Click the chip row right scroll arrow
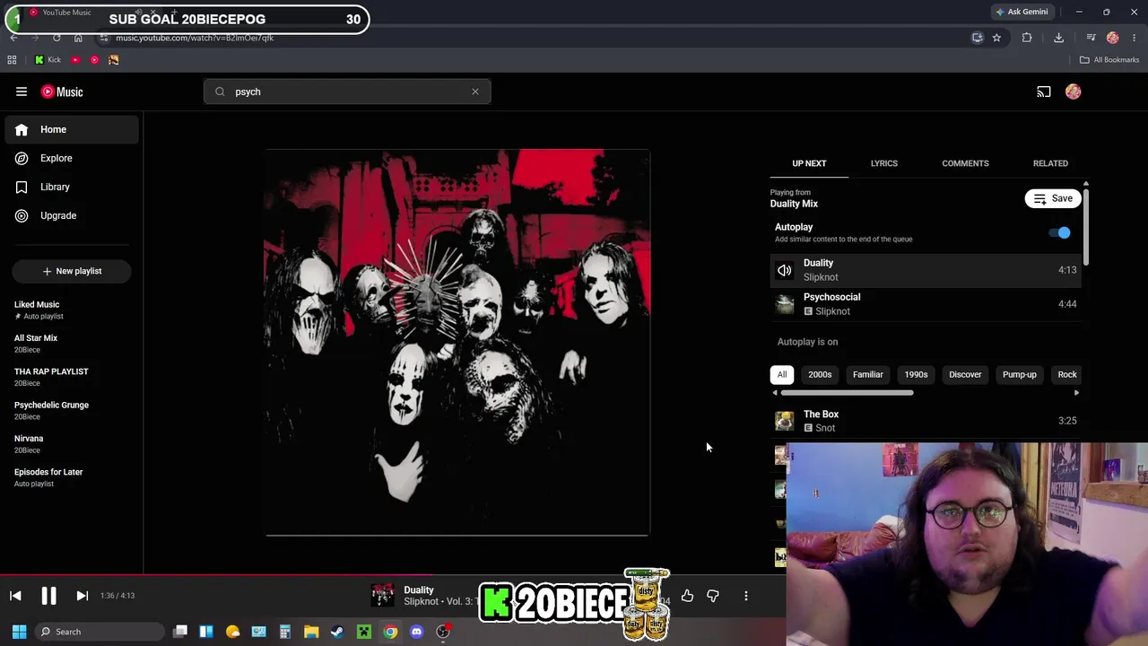The height and width of the screenshot is (646, 1148). click(x=1076, y=393)
